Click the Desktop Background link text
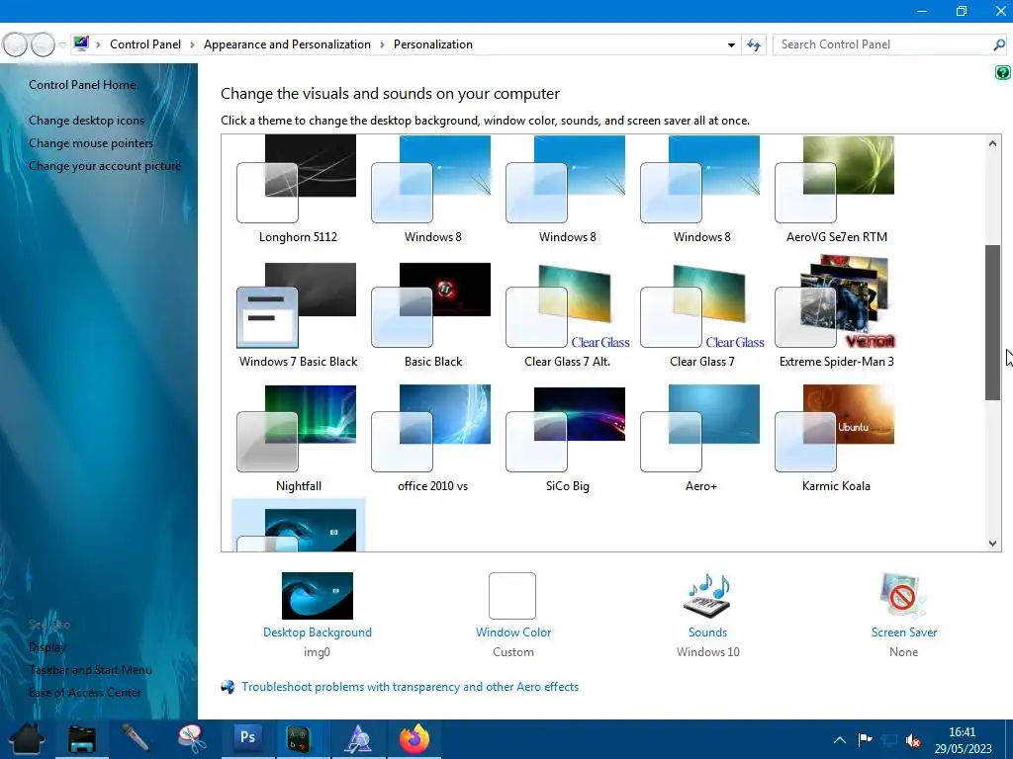Screen dimensions: 1013x759 click(318, 632)
